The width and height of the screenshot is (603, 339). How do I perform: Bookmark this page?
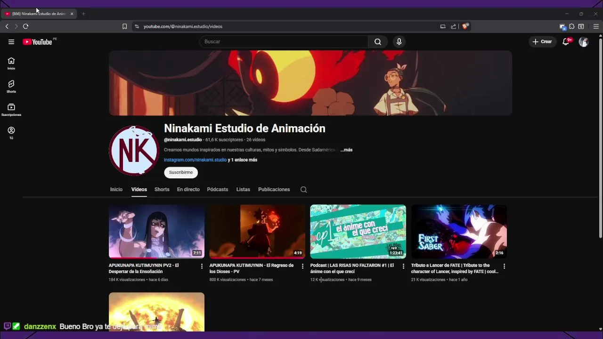pos(124,26)
